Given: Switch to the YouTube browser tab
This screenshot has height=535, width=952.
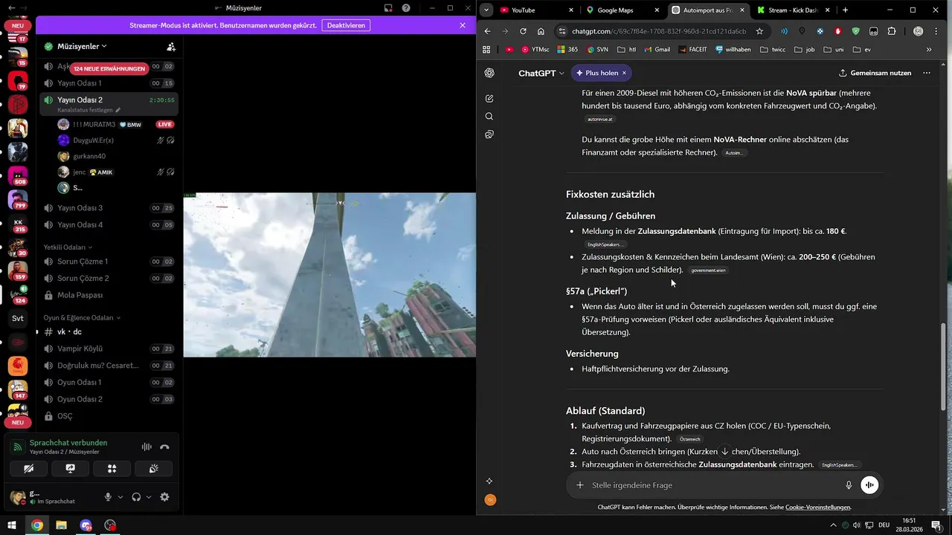Looking at the screenshot, I should [537, 10].
